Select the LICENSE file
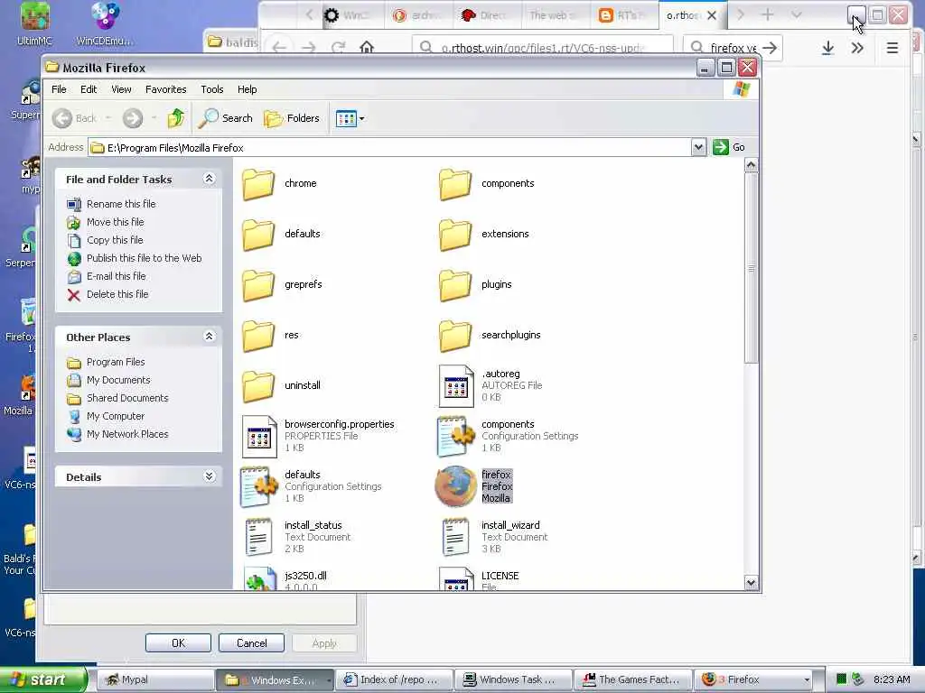This screenshot has height=693, width=925. (456, 578)
